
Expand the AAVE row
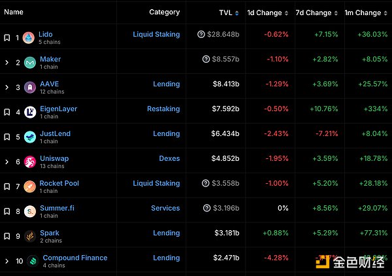tap(7, 88)
